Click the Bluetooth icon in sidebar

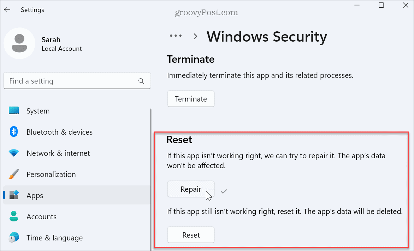pyautogui.click(x=14, y=132)
